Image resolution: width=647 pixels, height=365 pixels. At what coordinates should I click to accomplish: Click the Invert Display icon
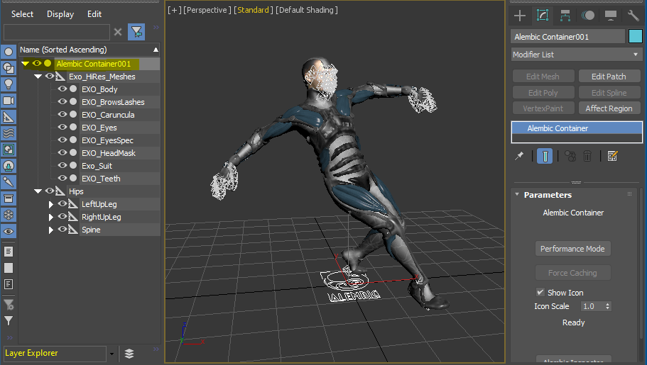click(x=9, y=284)
